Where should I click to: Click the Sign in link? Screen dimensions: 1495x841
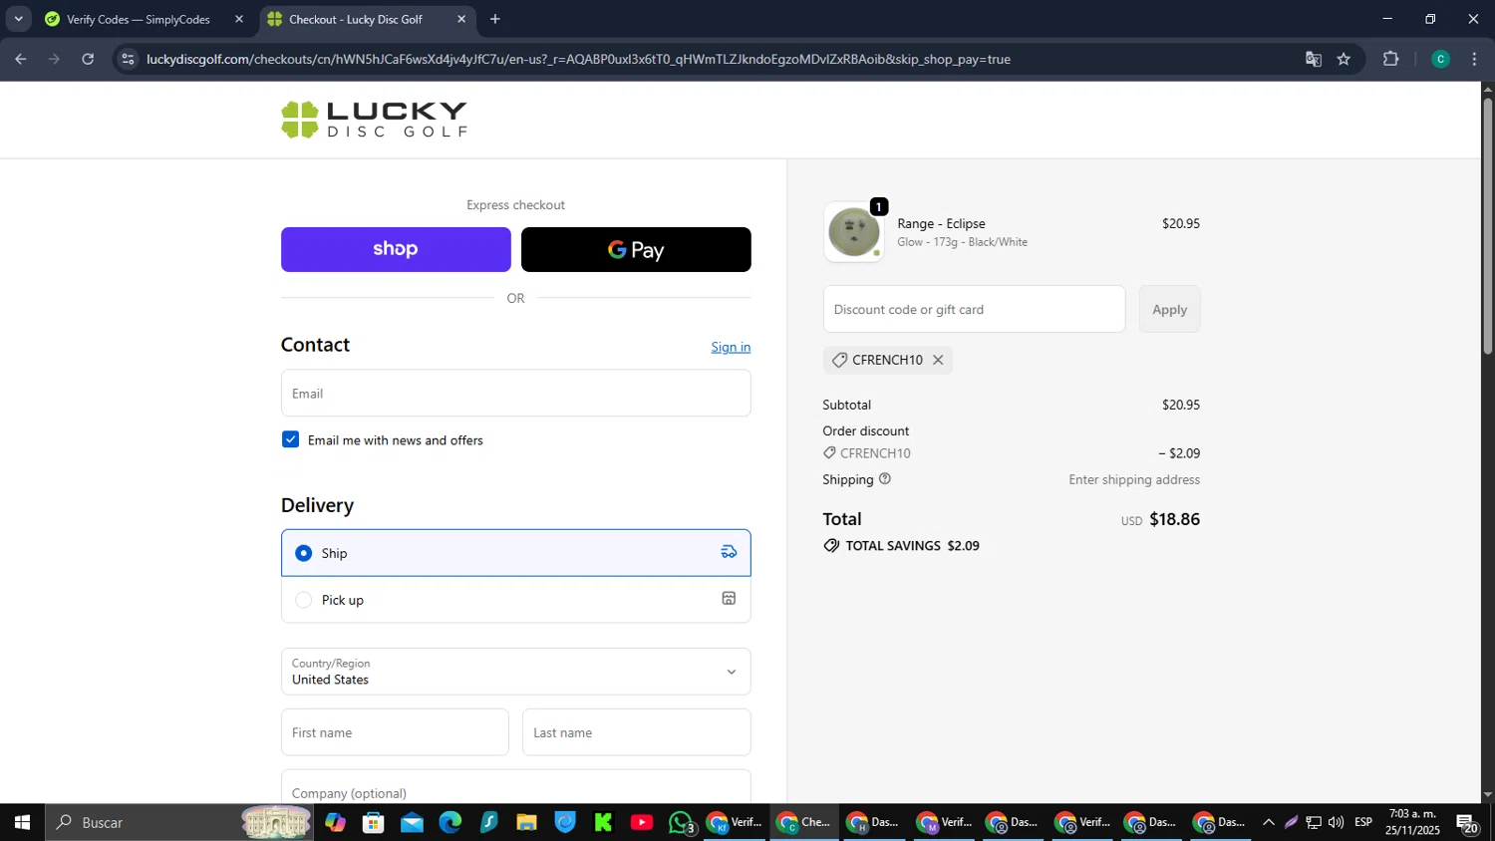click(731, 347)
